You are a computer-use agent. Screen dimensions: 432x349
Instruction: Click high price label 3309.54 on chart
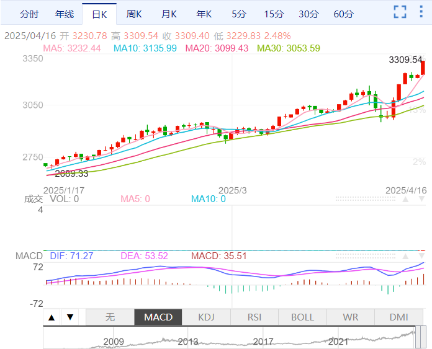tap(405, 60)
